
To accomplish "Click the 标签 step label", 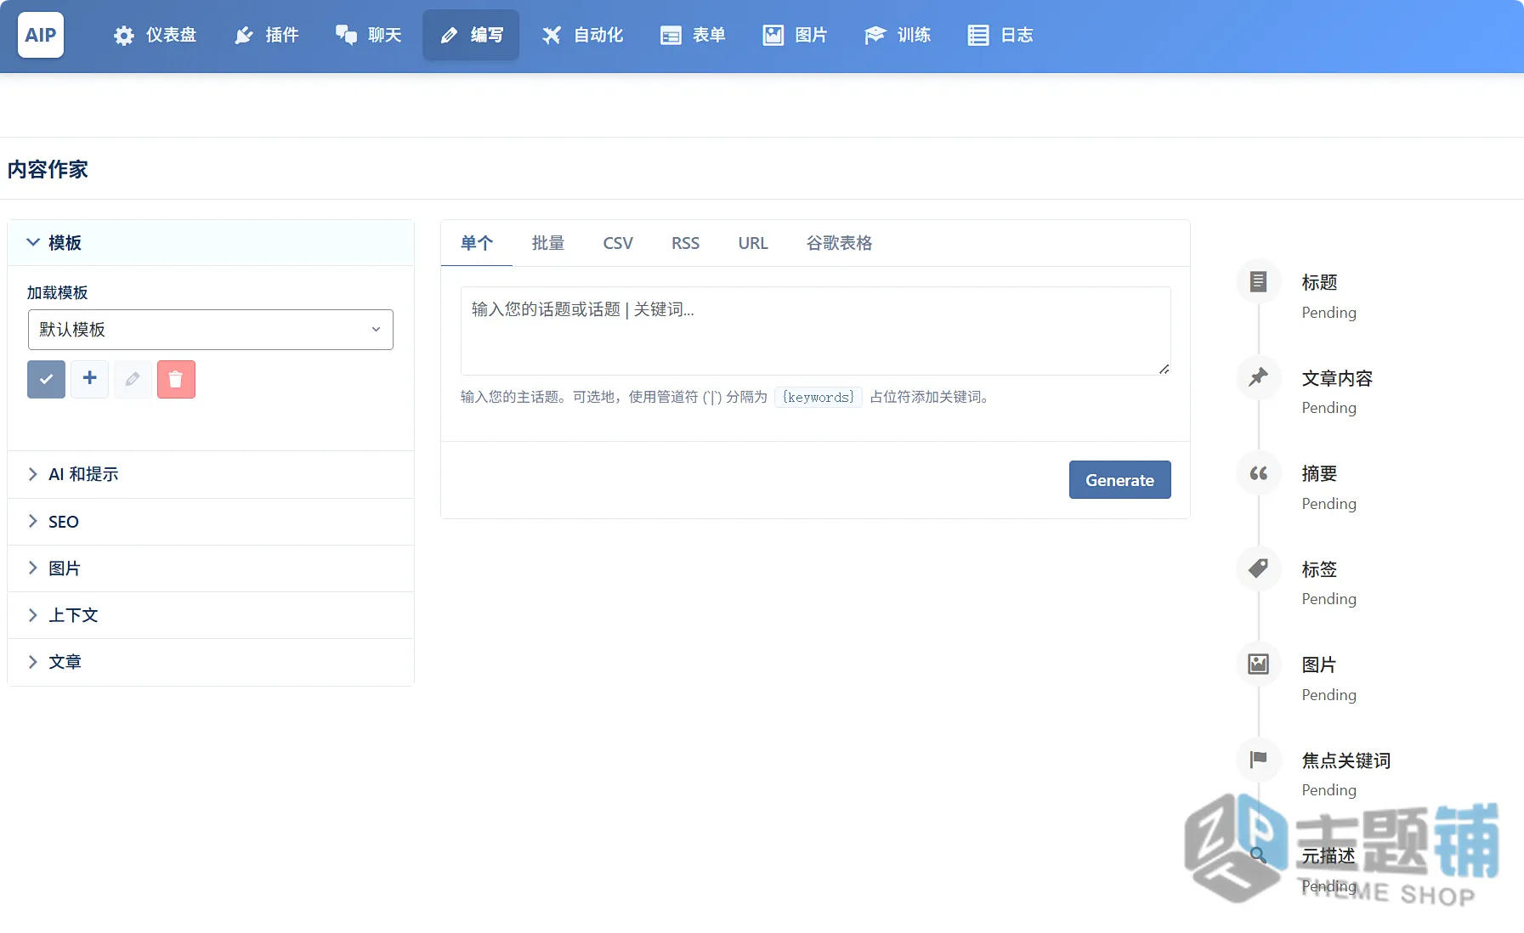I will [x=1319, y=569].
